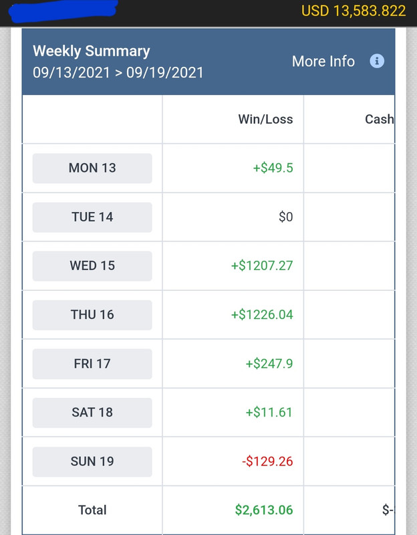Click the +$49.5 Monday win amount

click(x=273, y=168)
